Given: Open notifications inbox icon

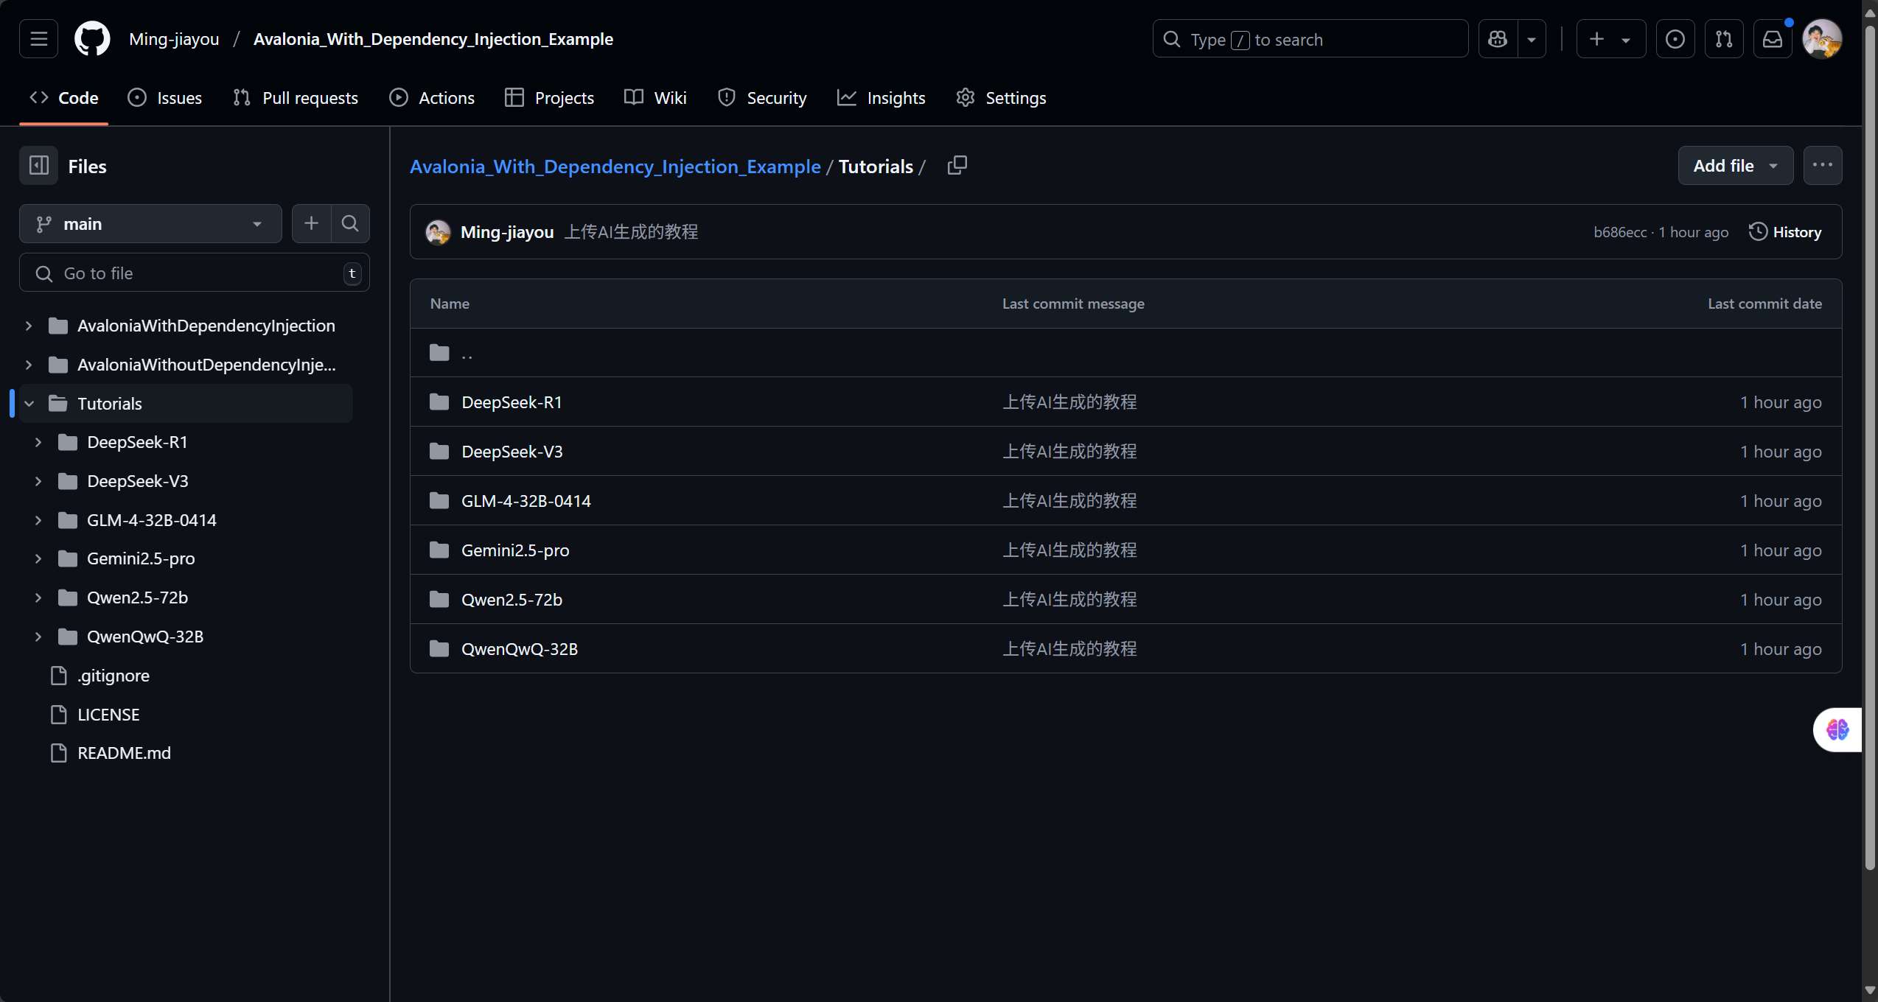Looking at the screenshot, I should point(1772,39).
